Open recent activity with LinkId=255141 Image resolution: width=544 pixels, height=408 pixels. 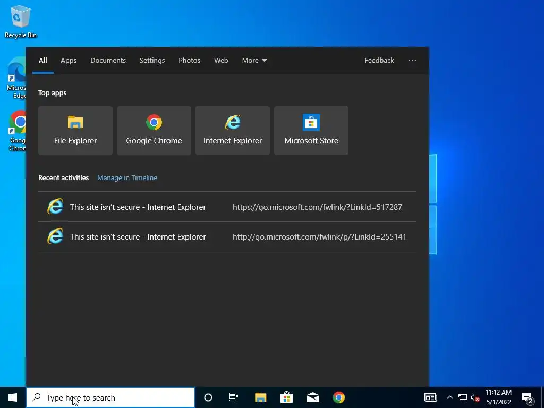point(227,236)
